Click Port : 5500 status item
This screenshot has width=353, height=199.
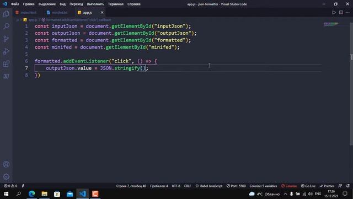236,186
